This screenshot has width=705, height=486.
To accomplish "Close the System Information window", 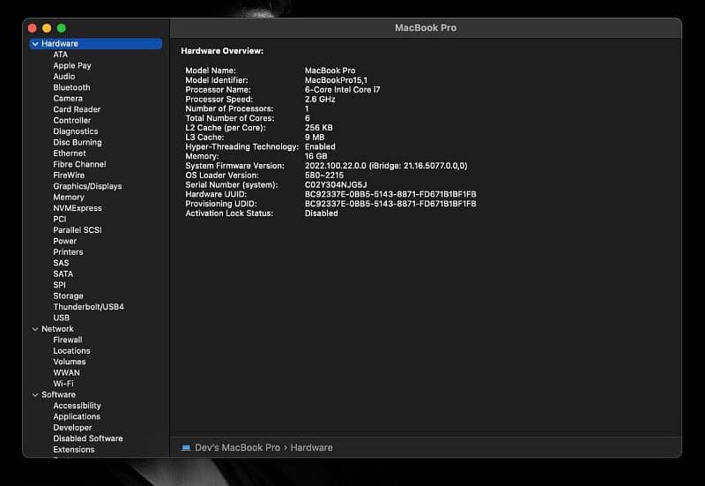I will pyautogui.click(x=33, y=29).
